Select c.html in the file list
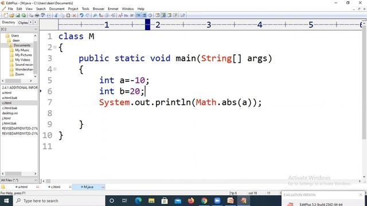Screen dimensions: 367x206 (7, 103)
